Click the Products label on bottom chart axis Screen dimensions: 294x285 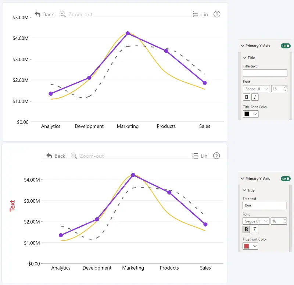click(169, 268)
